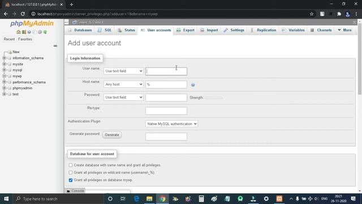Collapse all navigation tree items

(55, 46)
